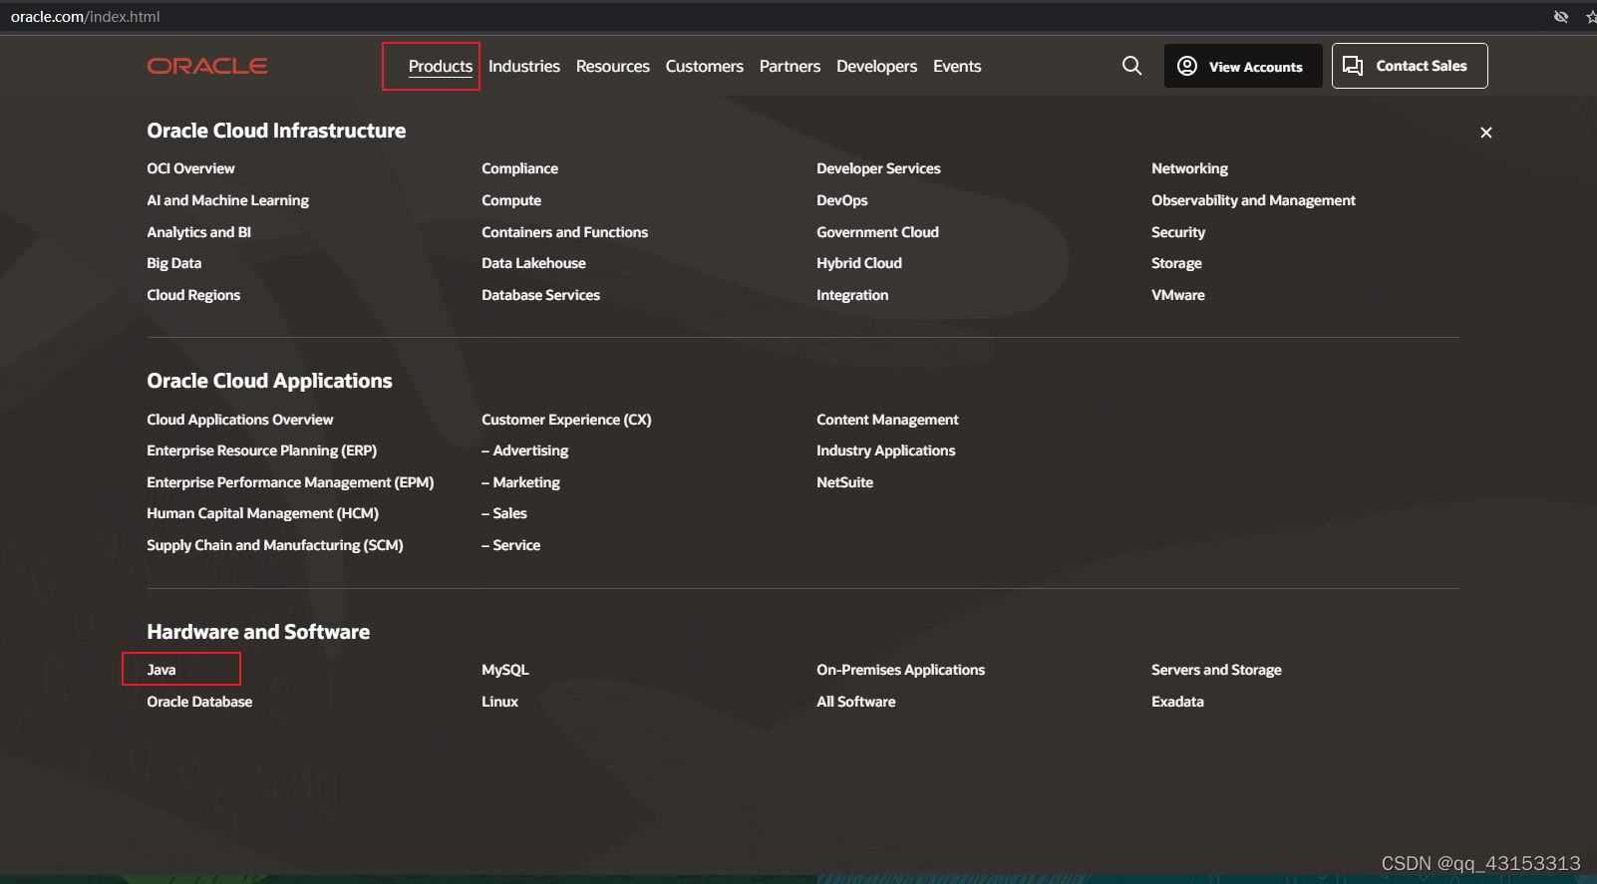
Task: Go to Servers and Storage
Action: pyautogui.click(x=1216, y=670)
